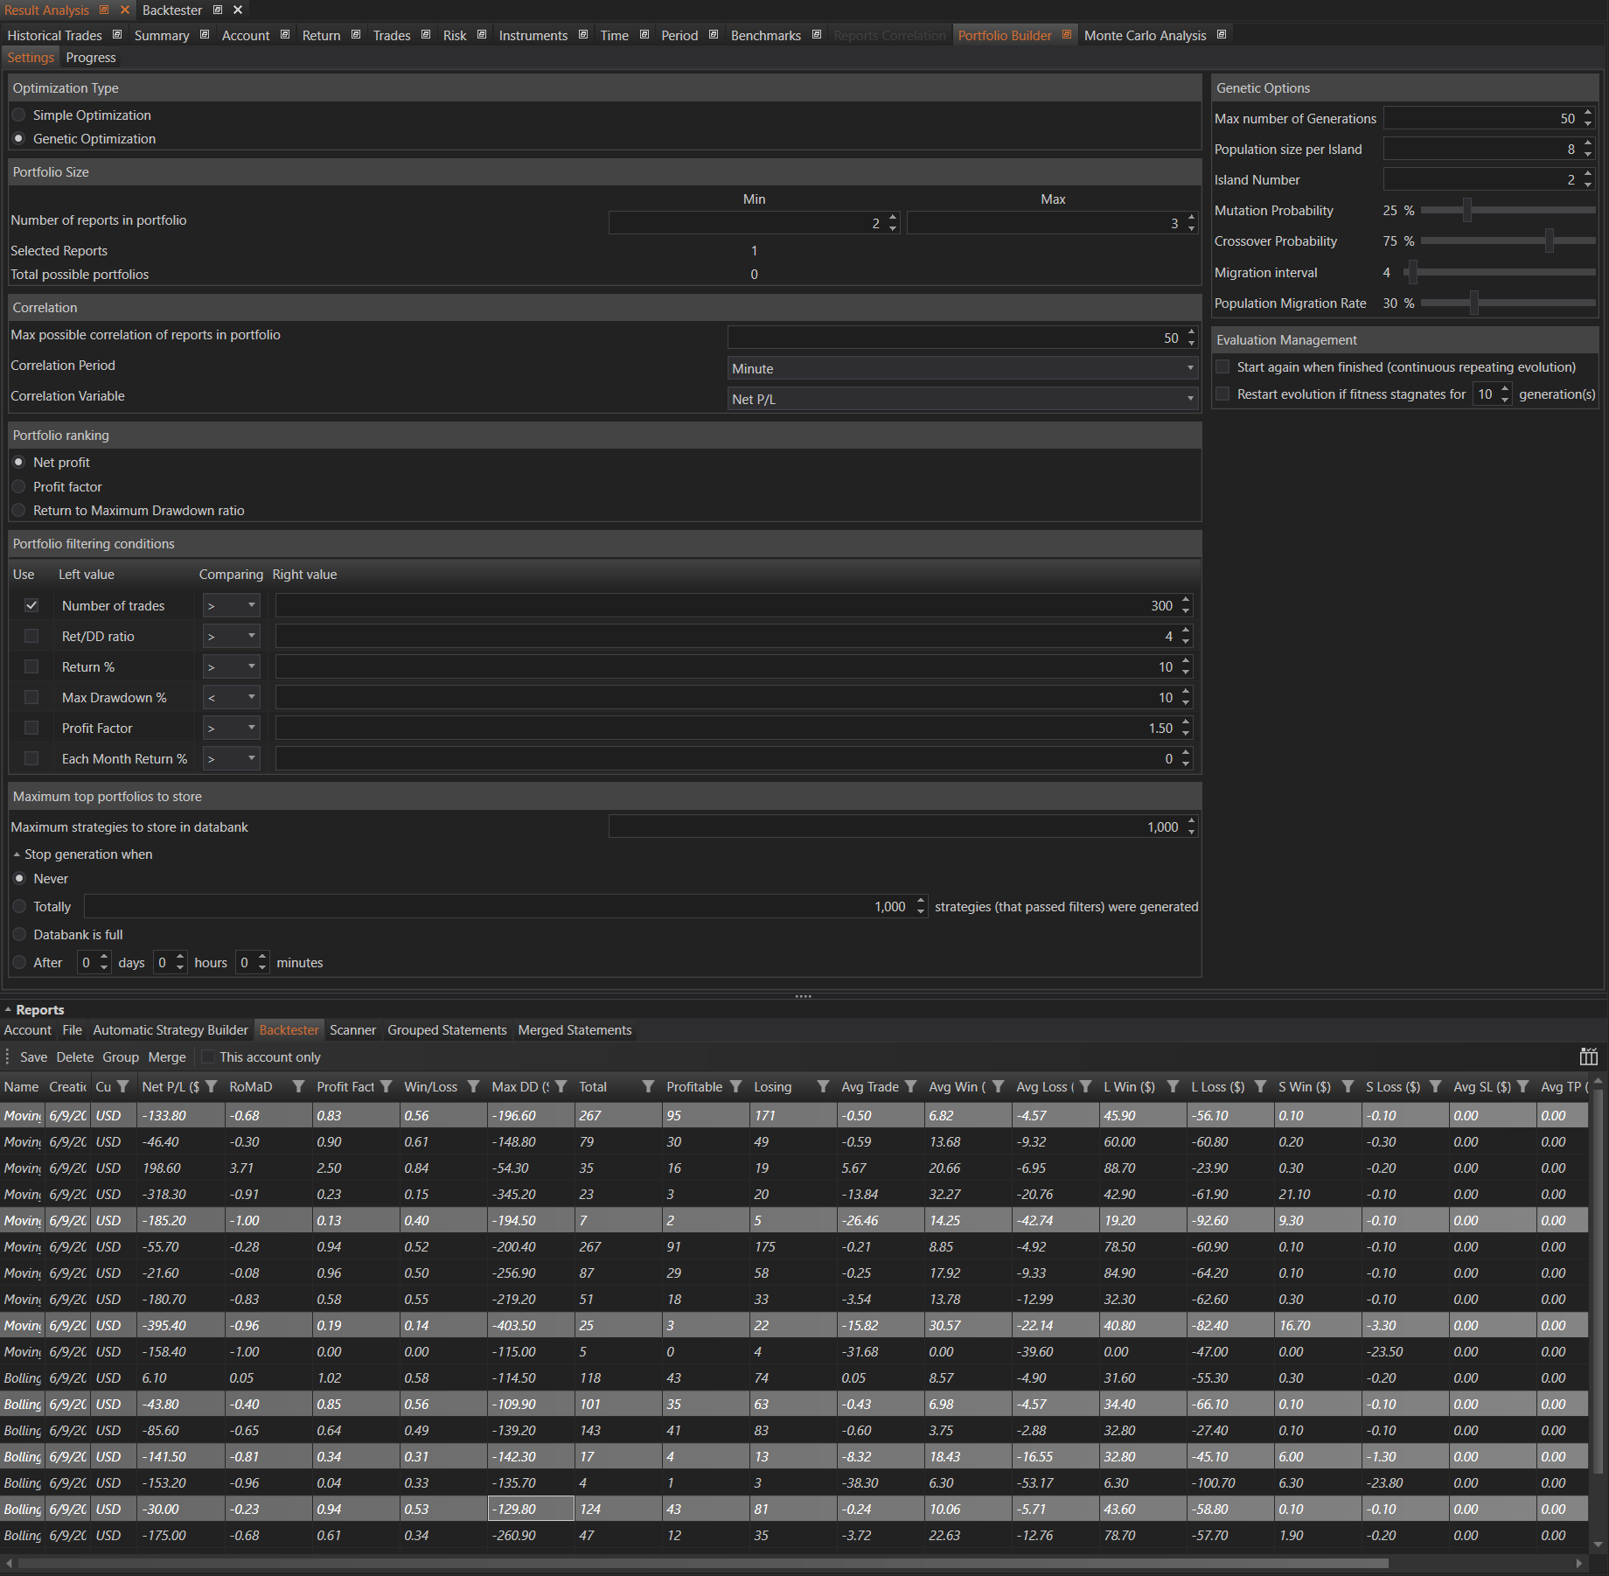Switch to the Monte Carlo Analysis tab
The width and height of the screenshot is (1609, 1576).
tap(1144, 35)
